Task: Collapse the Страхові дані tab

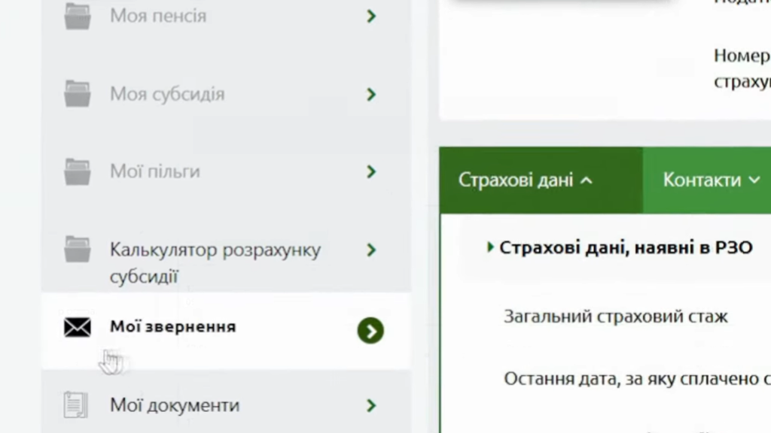Action: tap(525, 180)
